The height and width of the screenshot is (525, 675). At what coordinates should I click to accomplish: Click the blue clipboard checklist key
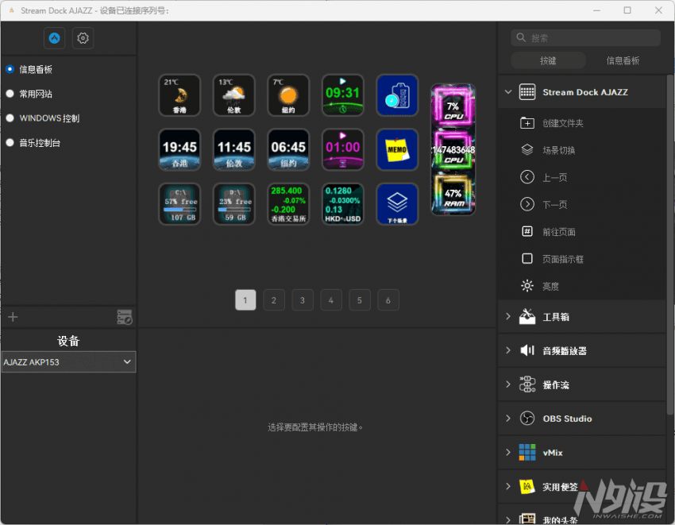tap(397, 95)
